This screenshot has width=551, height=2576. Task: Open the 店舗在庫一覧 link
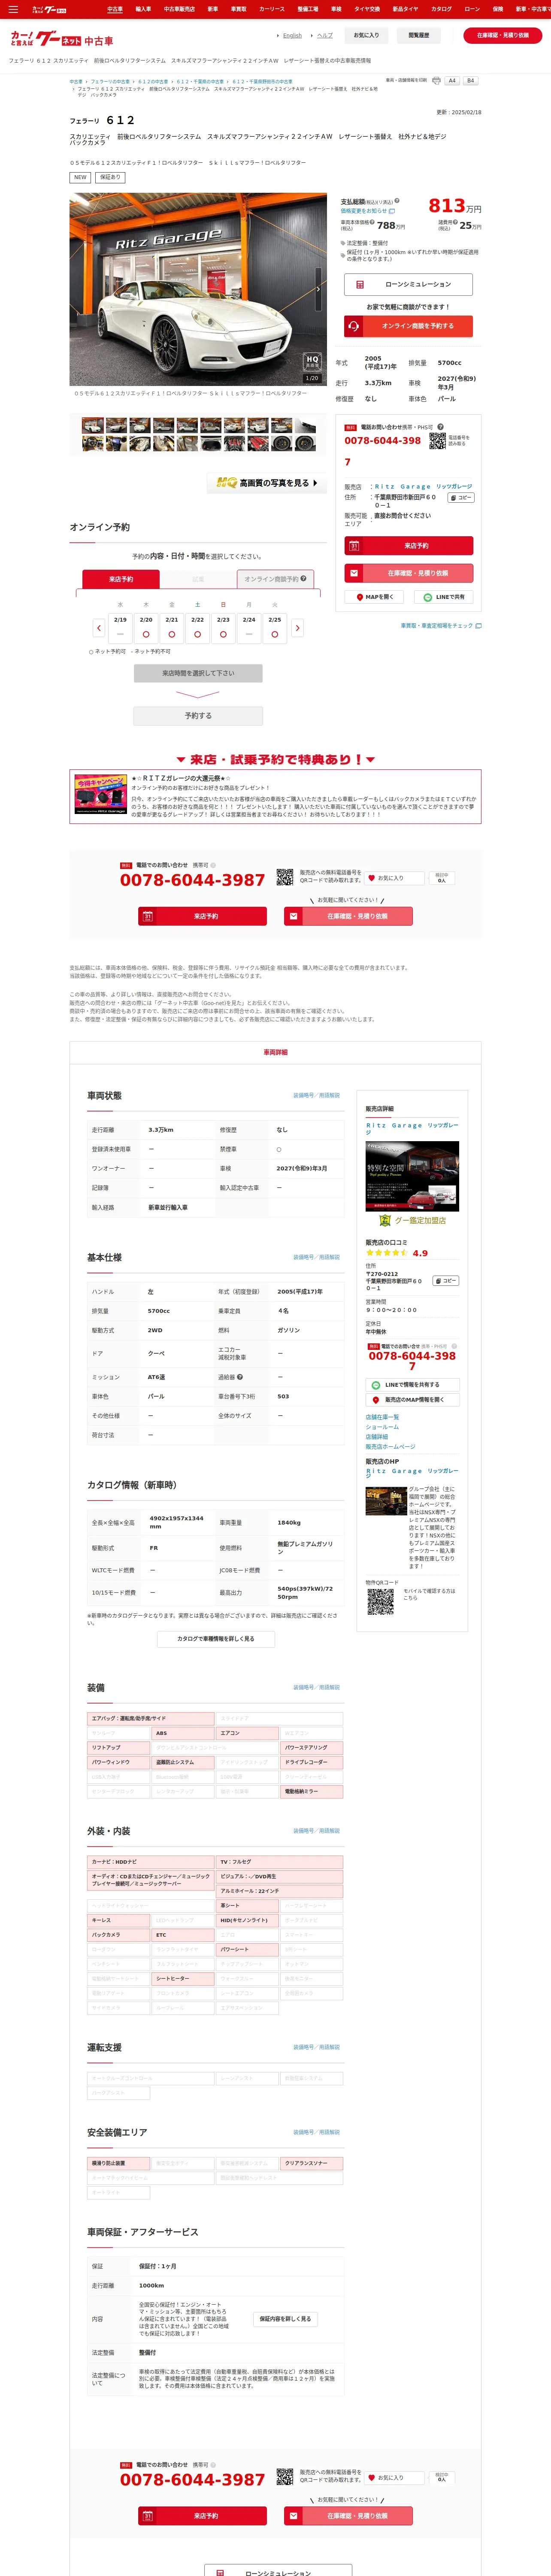coord(382,1417)
